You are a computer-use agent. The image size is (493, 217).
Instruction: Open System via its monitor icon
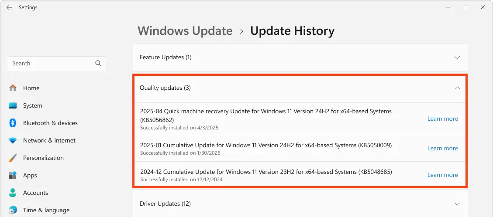click(13, 105)
